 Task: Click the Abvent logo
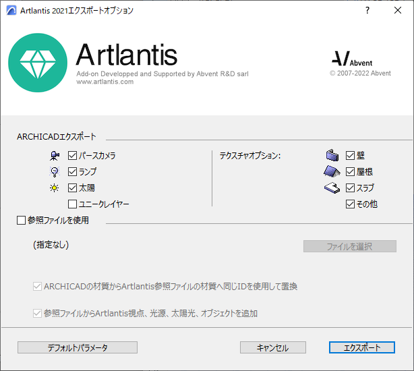click(352, 59)
